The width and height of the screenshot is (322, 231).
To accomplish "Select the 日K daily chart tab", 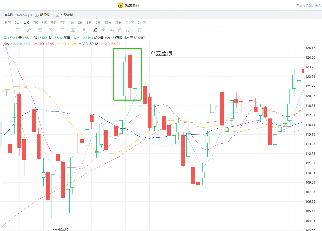I will point(26,23).
